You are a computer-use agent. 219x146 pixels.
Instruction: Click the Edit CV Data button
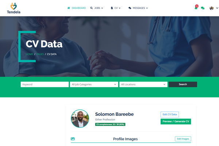170,114
